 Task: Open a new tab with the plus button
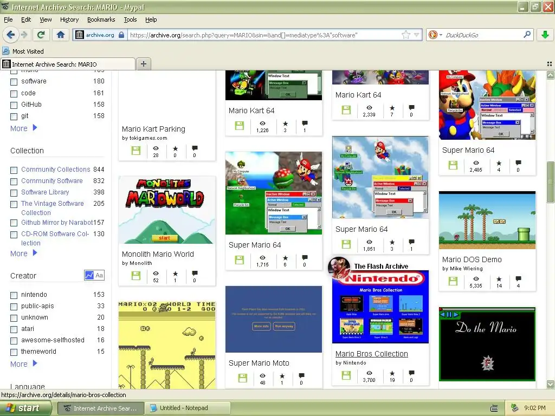pos(143,64)
